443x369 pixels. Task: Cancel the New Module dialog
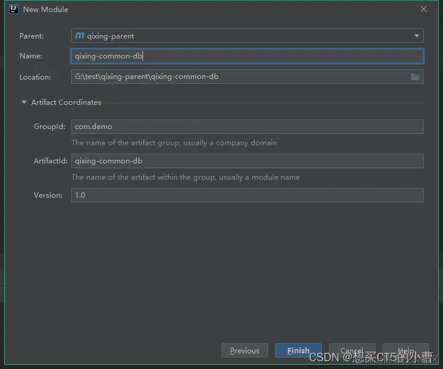pyautogui.click(x=352, y=350)
